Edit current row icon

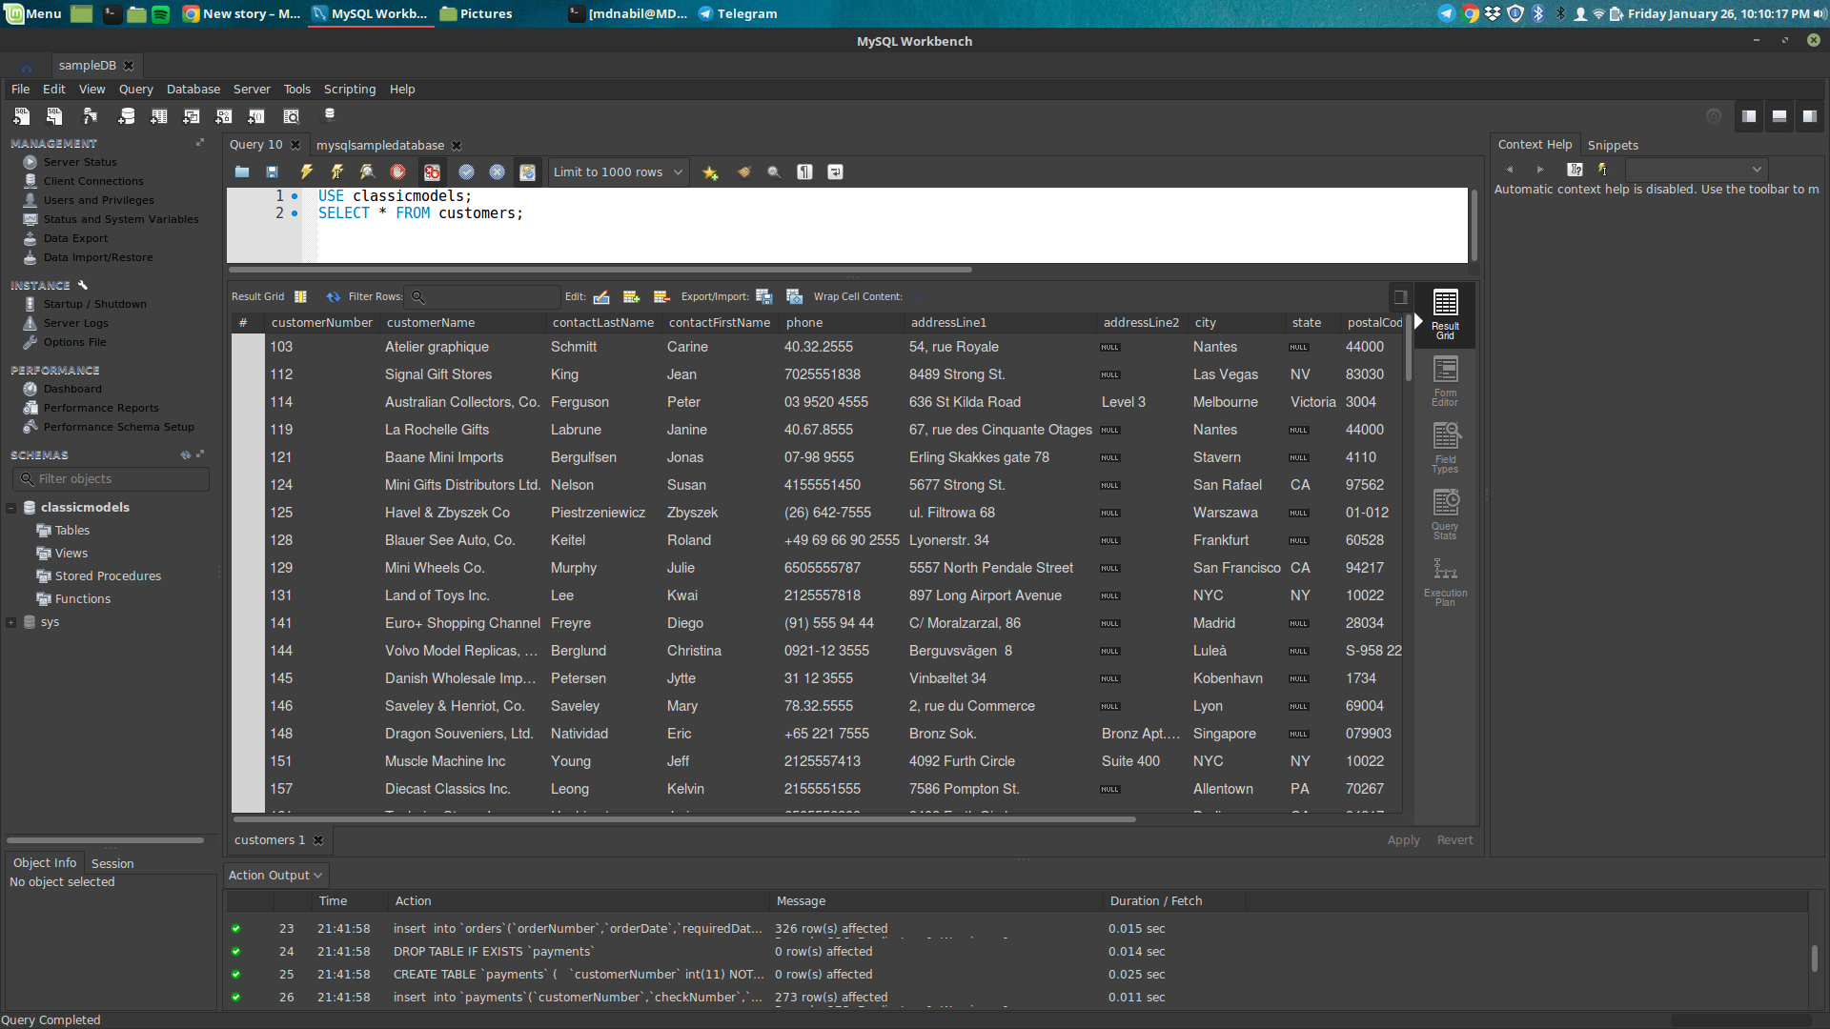[601, 297]
